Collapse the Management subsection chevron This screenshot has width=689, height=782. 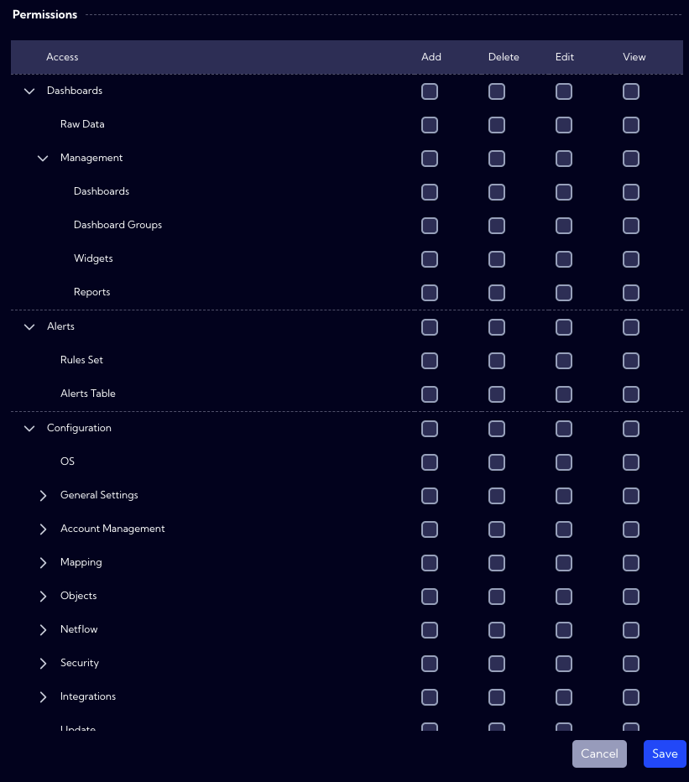point(43,158)
